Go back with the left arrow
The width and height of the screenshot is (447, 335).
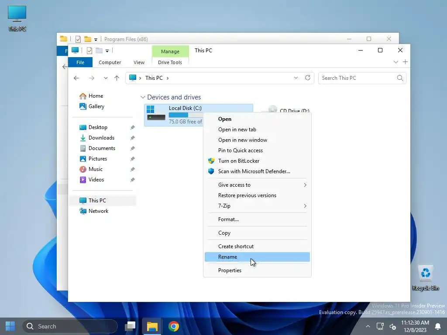click(76, 78)
